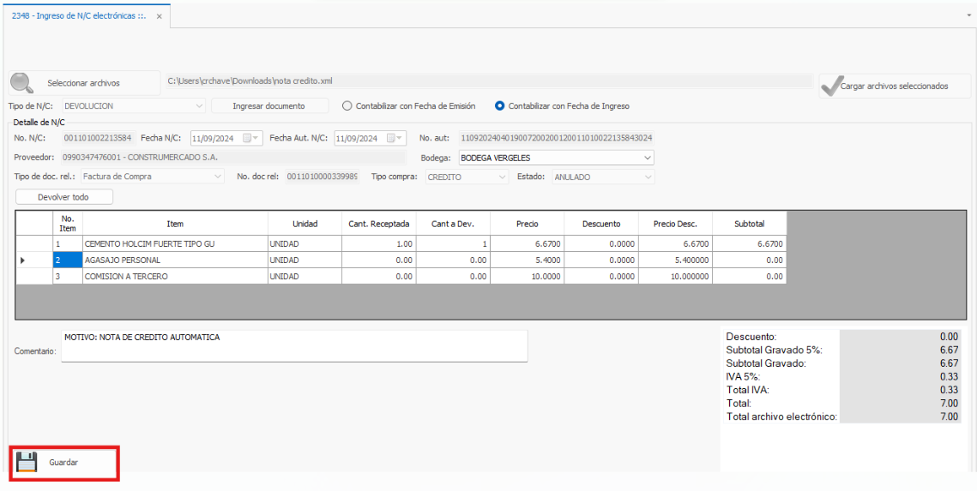
Task: Open the Fecha Aut. N/C calendar picker
Action: coord(395,138)
